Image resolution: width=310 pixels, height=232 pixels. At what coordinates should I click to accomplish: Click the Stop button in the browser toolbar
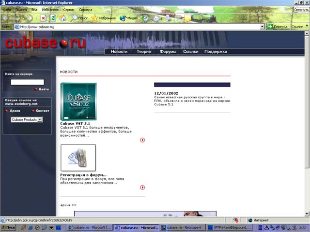pos(43,18)
